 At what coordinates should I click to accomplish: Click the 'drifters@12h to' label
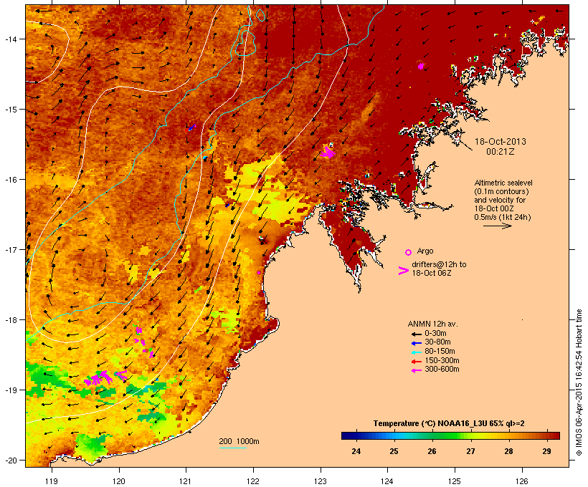439,264
